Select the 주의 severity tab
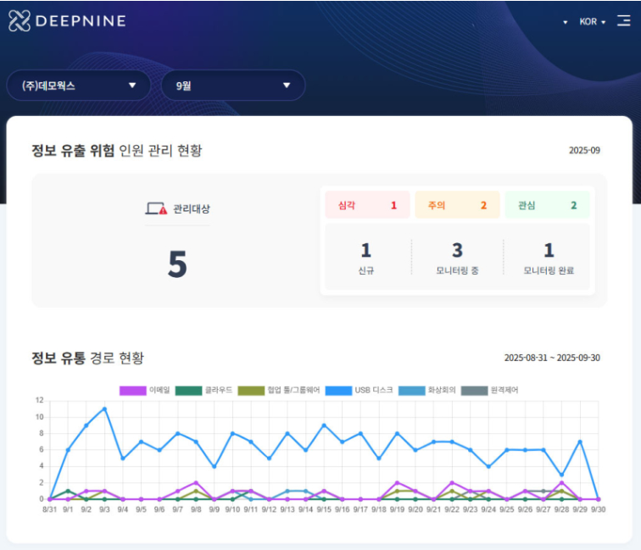The width and height of the screenshot is (641, 550). pyautogui.click(x=457, y=205)
